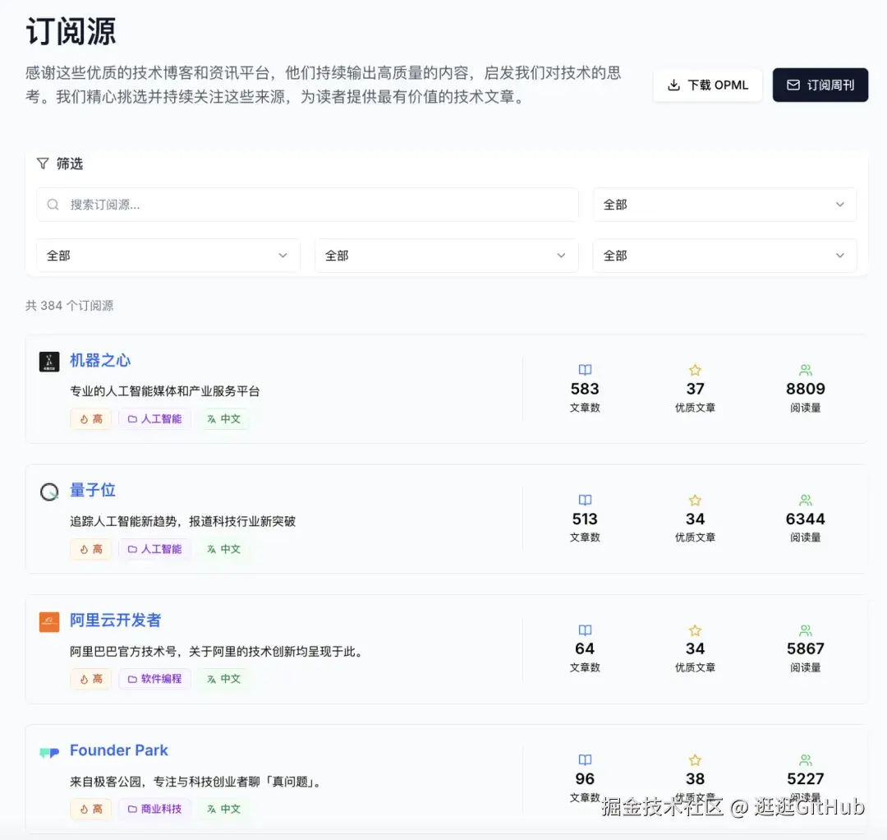The height and width of the screenshot is (840, 887).
Task: Open the 阿里云开发者 feed link
Action: point(116,621)
